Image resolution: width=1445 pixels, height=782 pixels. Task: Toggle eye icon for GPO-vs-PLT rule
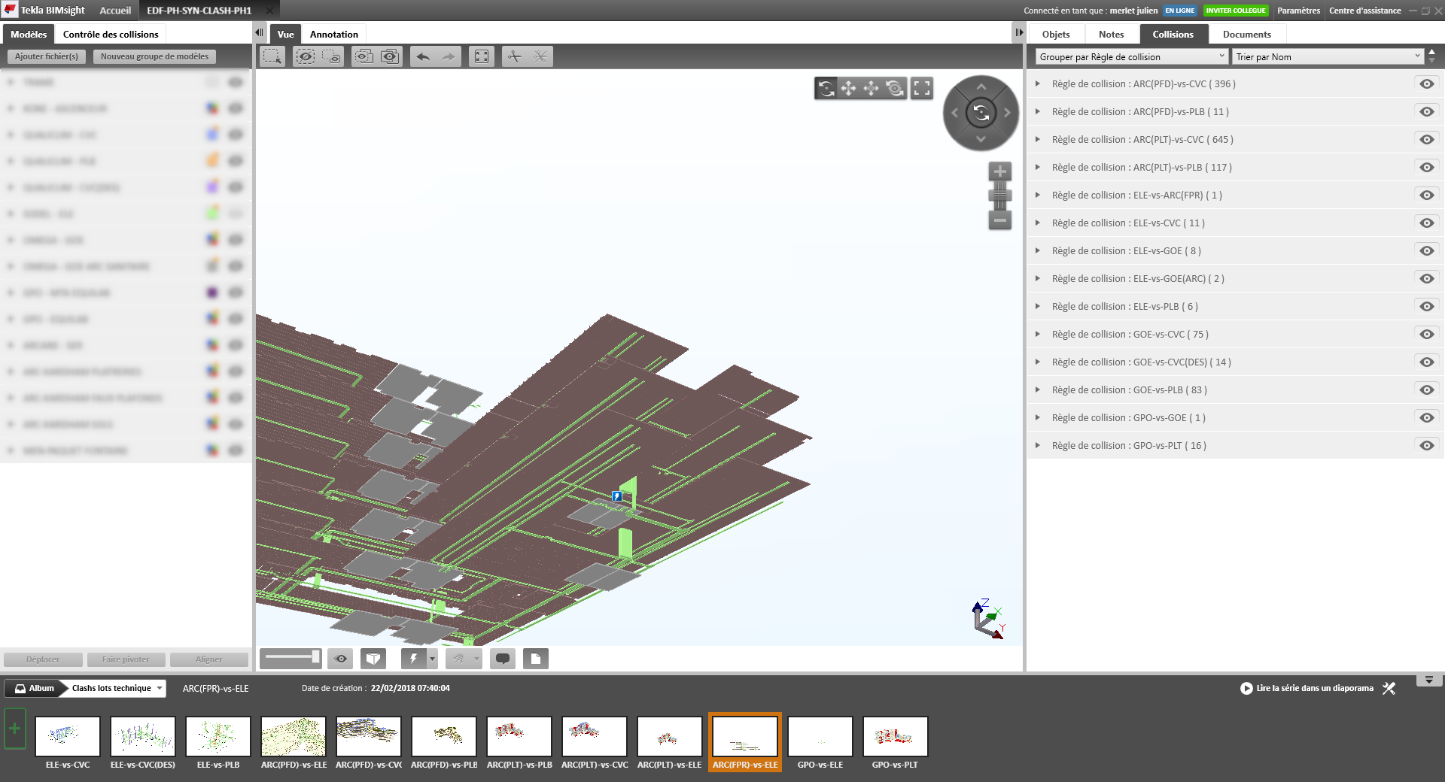click(x=1426, y=446)
